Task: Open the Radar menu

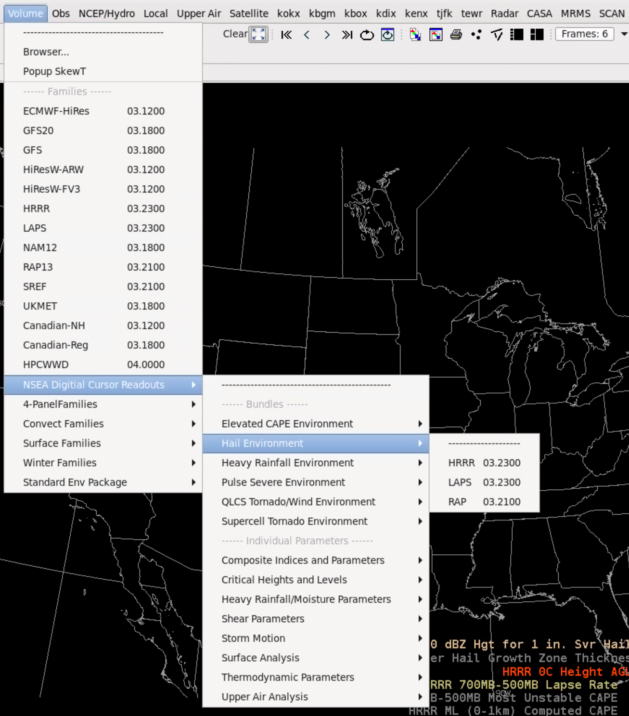Action: [504, 13]
